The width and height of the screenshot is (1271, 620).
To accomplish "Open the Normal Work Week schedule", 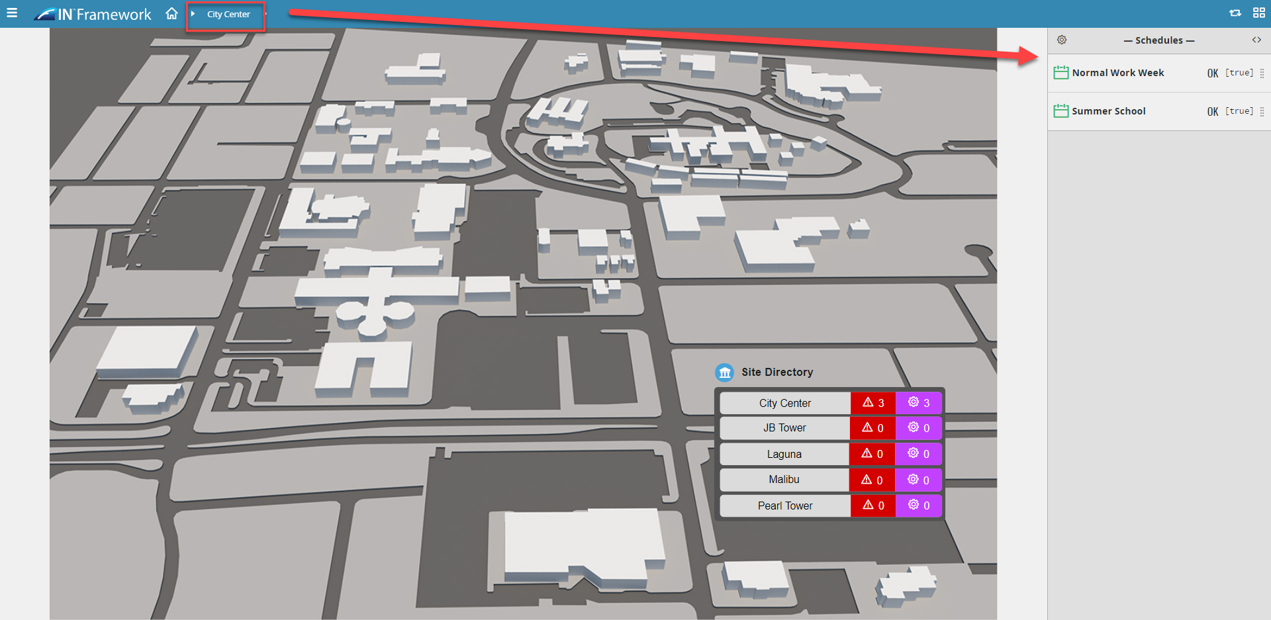I will pos(1118,73).
